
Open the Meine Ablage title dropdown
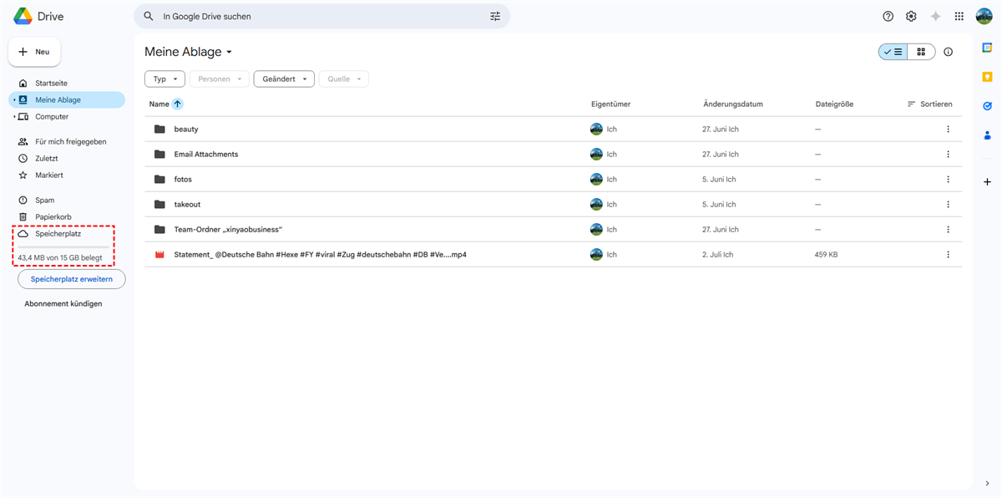(x=189, y=52)
